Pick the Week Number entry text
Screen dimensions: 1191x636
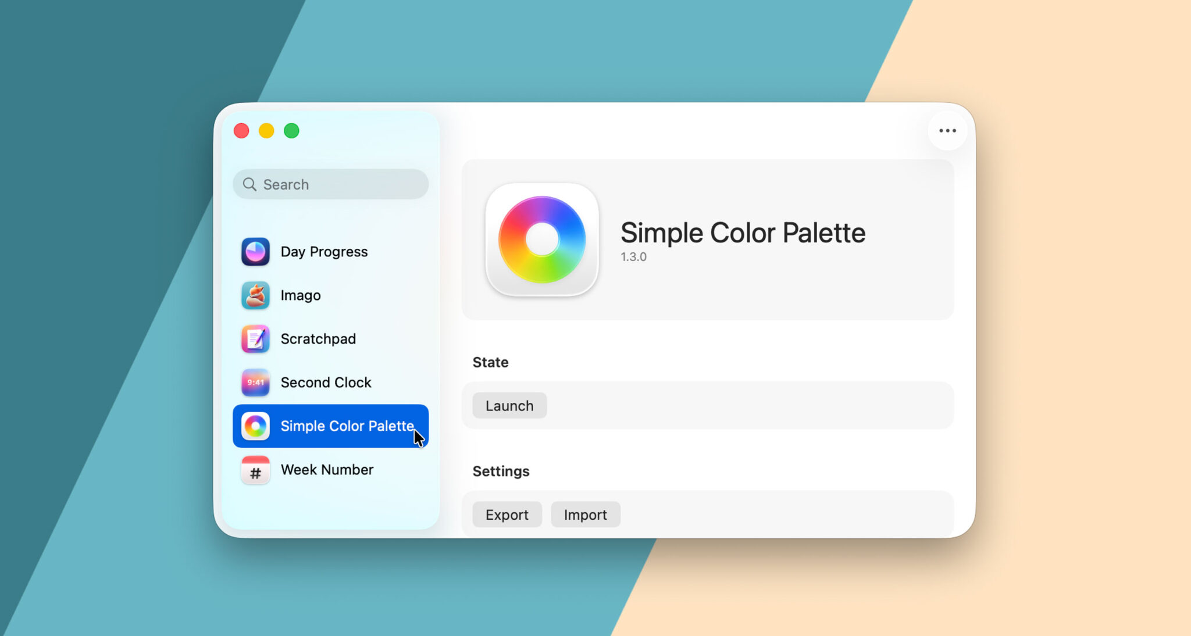tap(327, 470)
